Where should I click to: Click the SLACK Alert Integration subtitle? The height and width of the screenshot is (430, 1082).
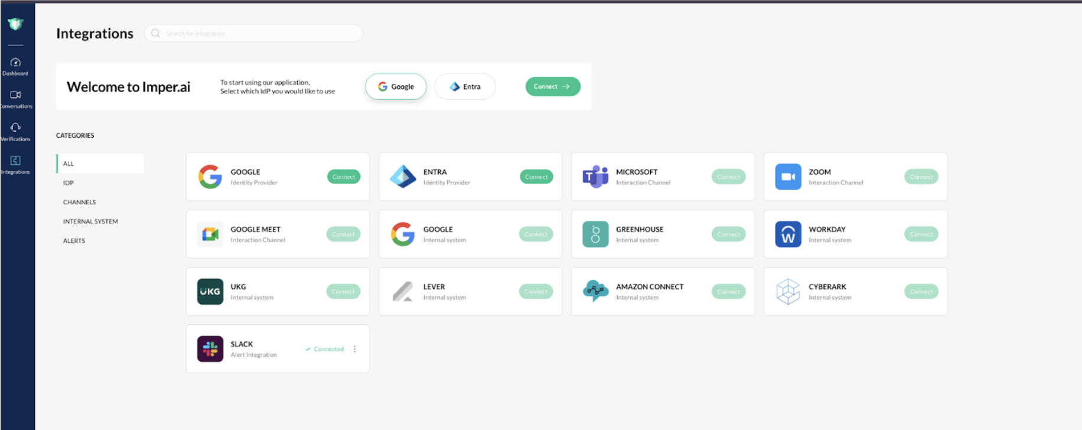click(253, 355)
